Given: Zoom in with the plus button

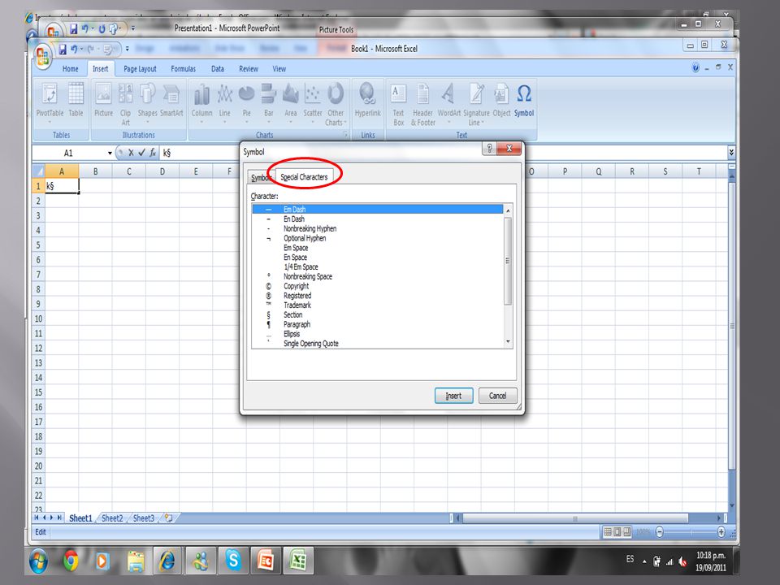Looking at the screenshot, I should pos(721,532).
